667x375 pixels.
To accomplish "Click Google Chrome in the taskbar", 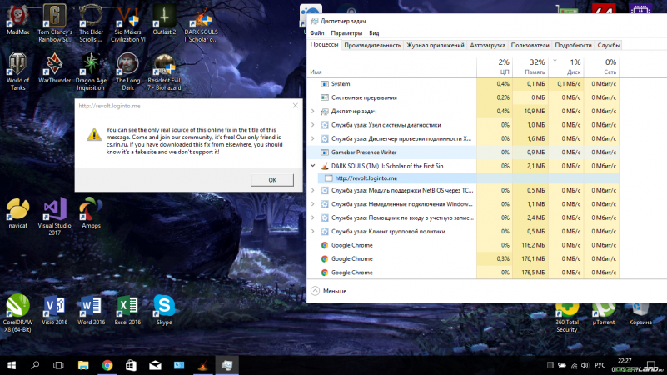I will [107, 365].
